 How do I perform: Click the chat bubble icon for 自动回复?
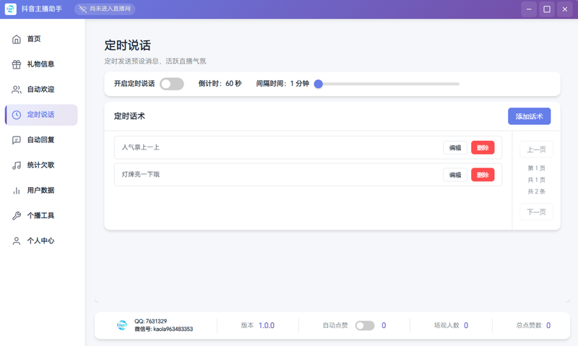click(x=17, y=140)
